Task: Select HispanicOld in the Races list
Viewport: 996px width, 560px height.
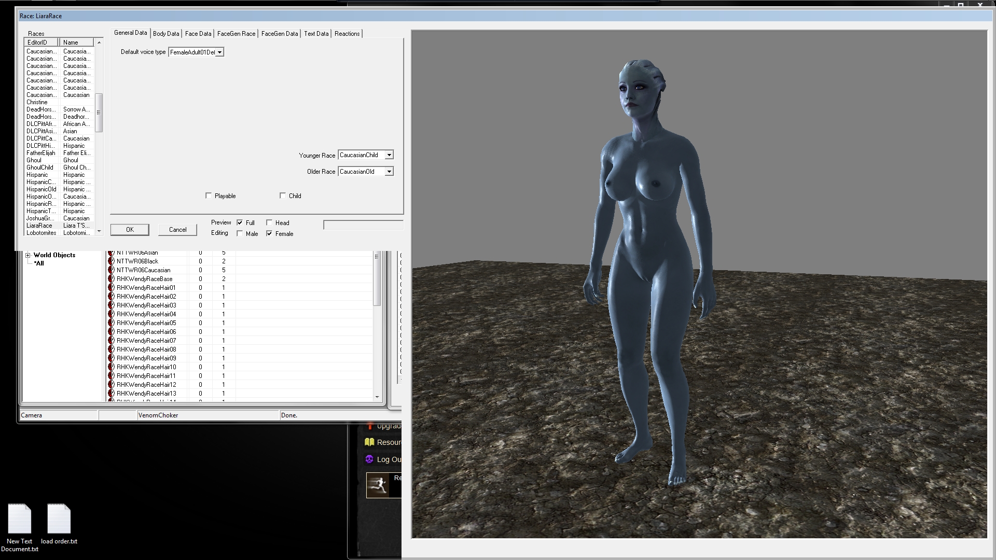Action: (x=60, y=189)
